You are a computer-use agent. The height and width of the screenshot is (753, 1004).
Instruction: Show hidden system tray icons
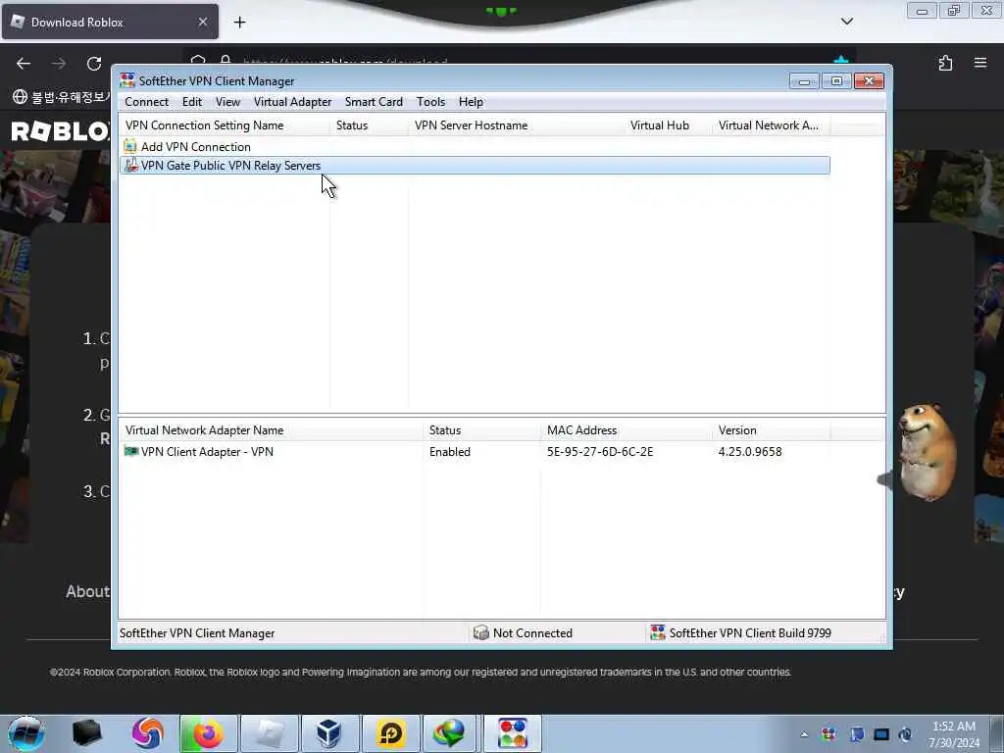tap(804, 734)
